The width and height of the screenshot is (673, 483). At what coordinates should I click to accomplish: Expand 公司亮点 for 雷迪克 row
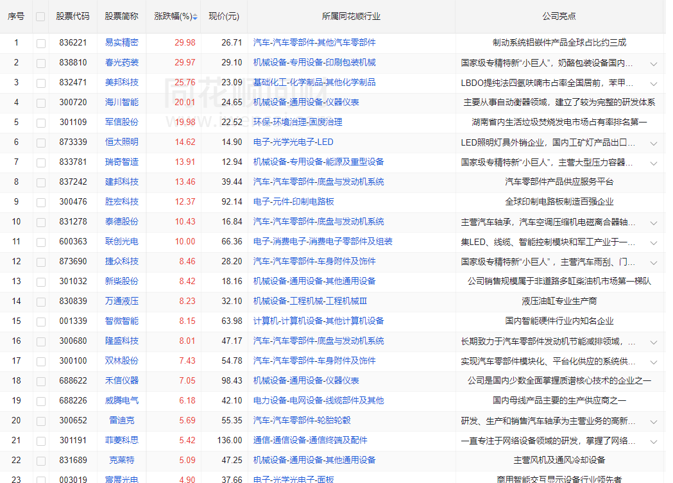[654, 421]
